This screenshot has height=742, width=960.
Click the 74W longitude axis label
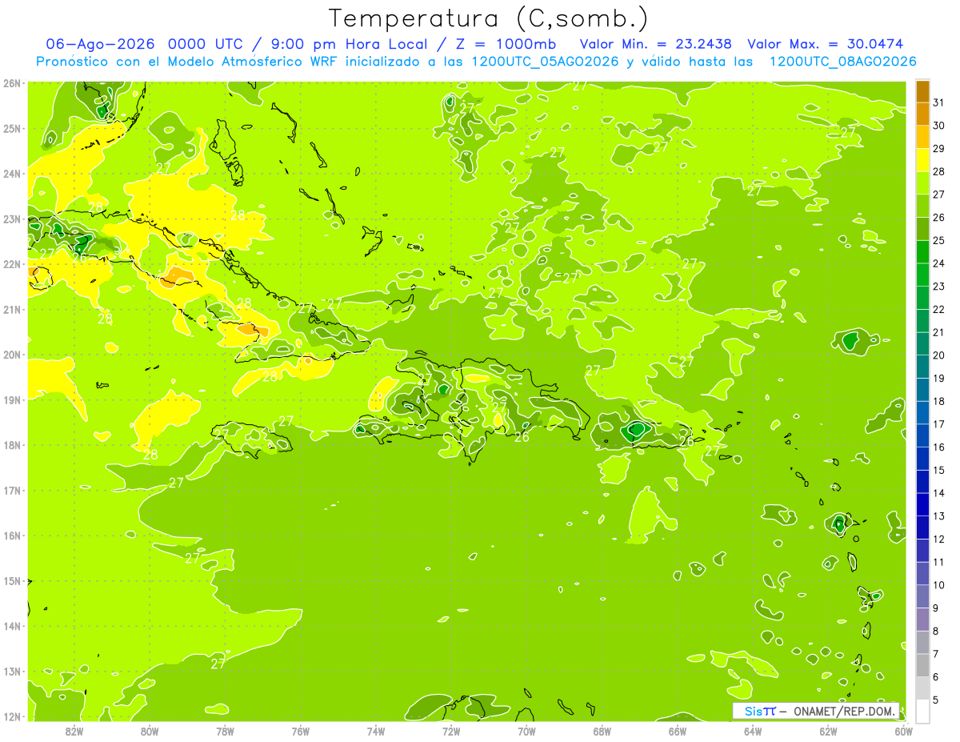[x=375, y=731]
